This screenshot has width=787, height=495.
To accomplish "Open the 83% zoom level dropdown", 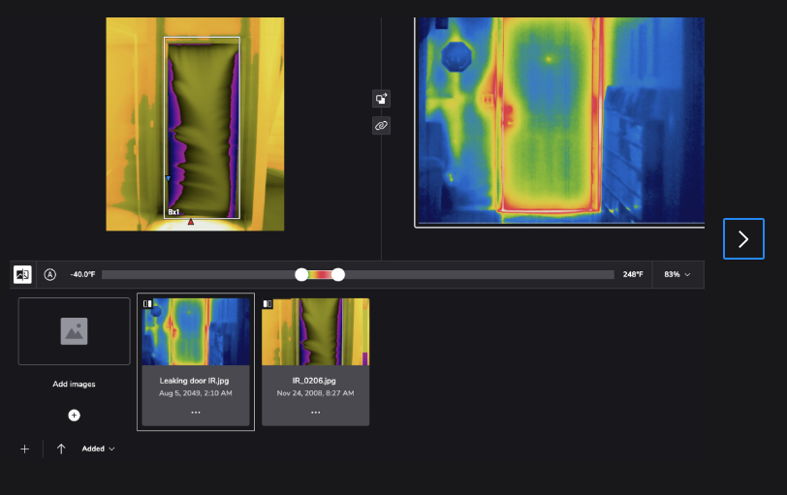I will [677, 274].
